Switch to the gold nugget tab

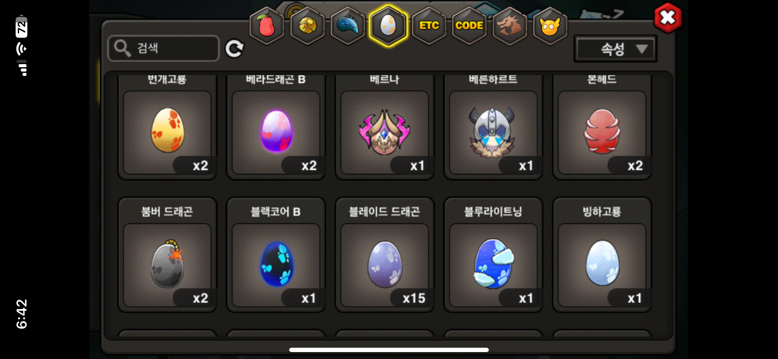[x=307, y=26]
